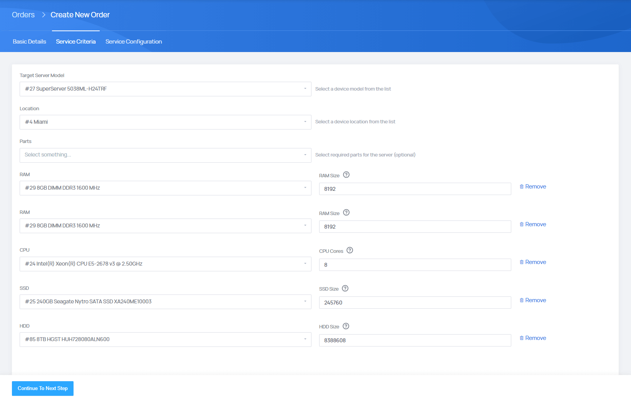Viewport: 631px width, 402px height.
Task: Open the SSD dropdown with Seagate Nytro
Action: [166, 302]
